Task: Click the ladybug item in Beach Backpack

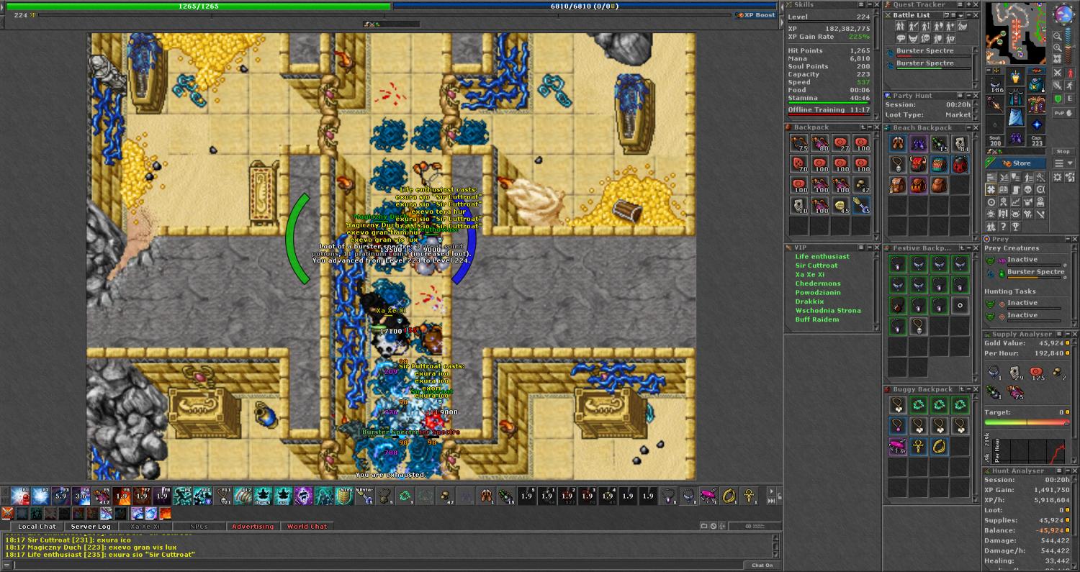Action: (x=960, y=164)
